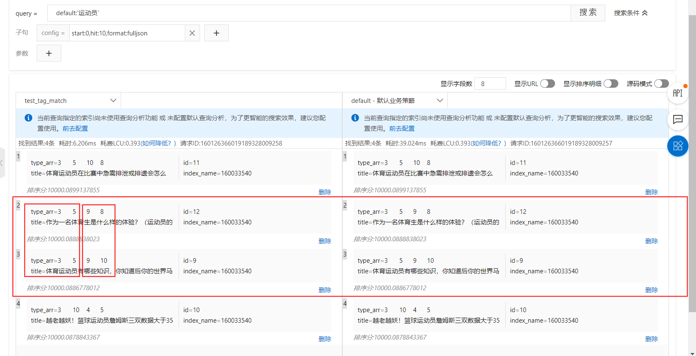This screenshot has width=696, height=356.
Task: Toggle the 源码模式 switch
Action: (x=661, y=84)
